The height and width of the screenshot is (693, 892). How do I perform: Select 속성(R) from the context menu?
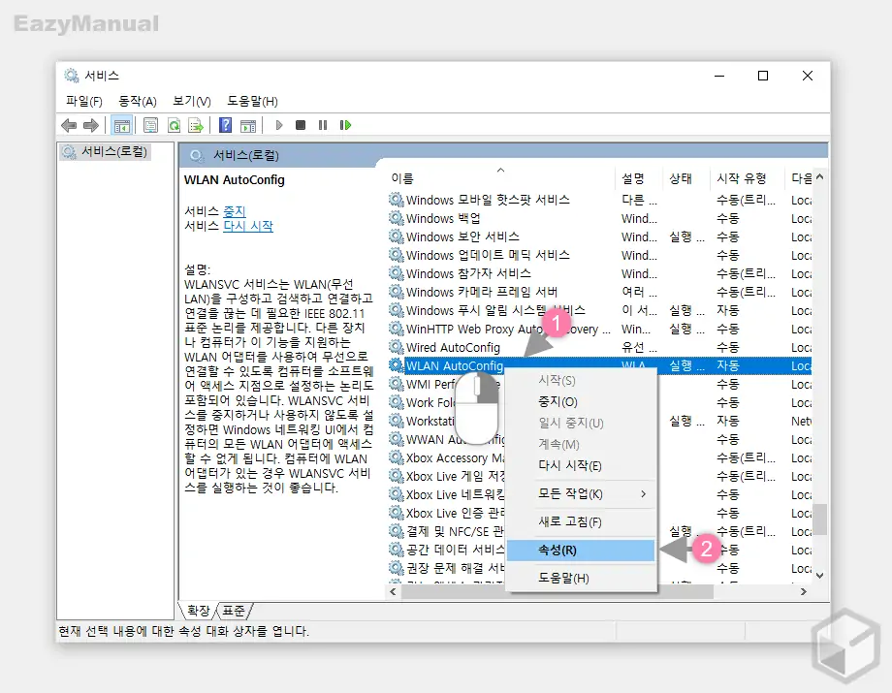(557, 549)
